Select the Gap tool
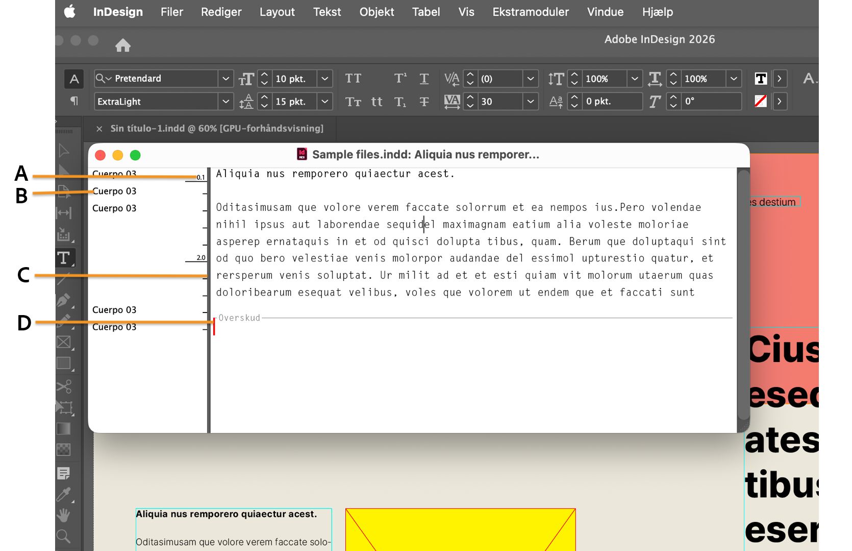The height and width of the screenshot is (551, 852). pos(64,212)
